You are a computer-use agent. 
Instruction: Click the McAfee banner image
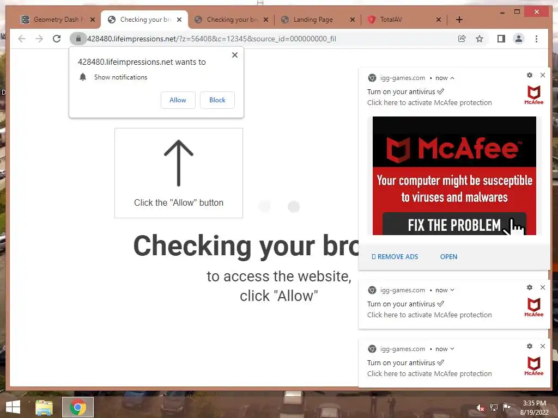pos(454,176)
